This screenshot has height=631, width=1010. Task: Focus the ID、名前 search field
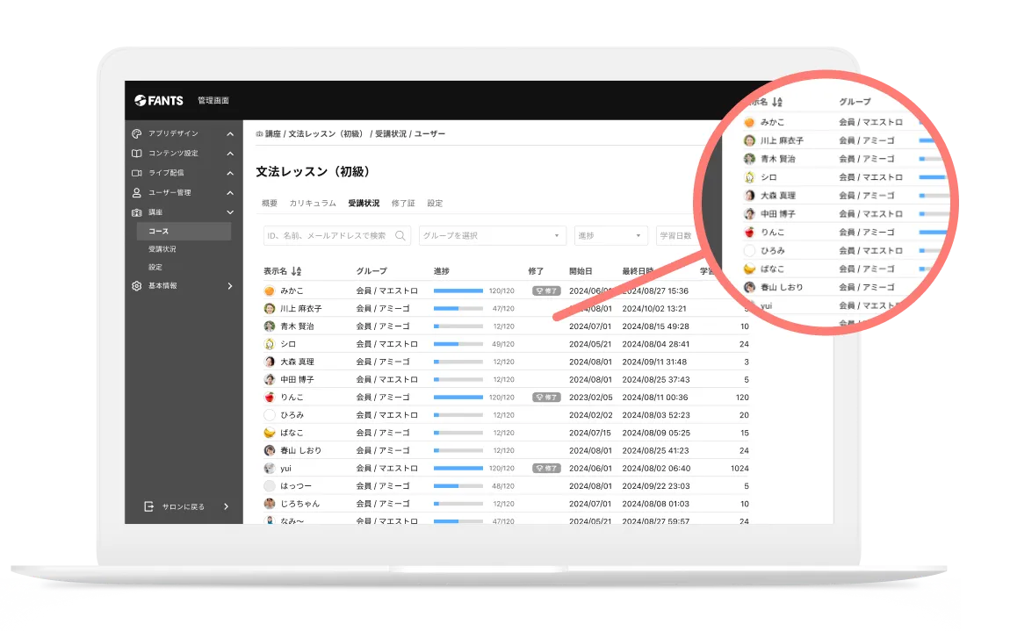337,236
